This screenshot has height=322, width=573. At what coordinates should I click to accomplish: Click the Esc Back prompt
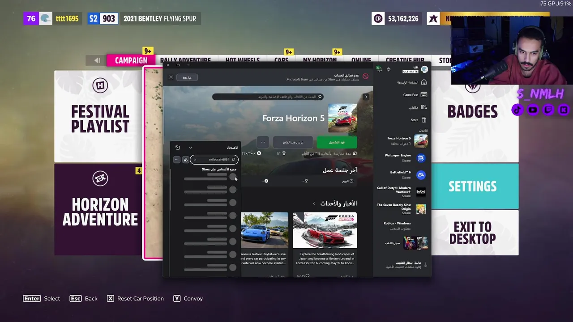click(83, 298)
